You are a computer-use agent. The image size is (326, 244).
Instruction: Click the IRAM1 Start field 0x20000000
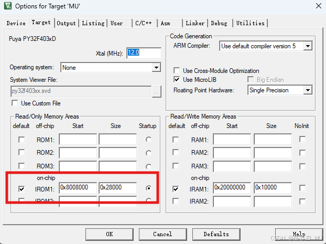[232, 187]
